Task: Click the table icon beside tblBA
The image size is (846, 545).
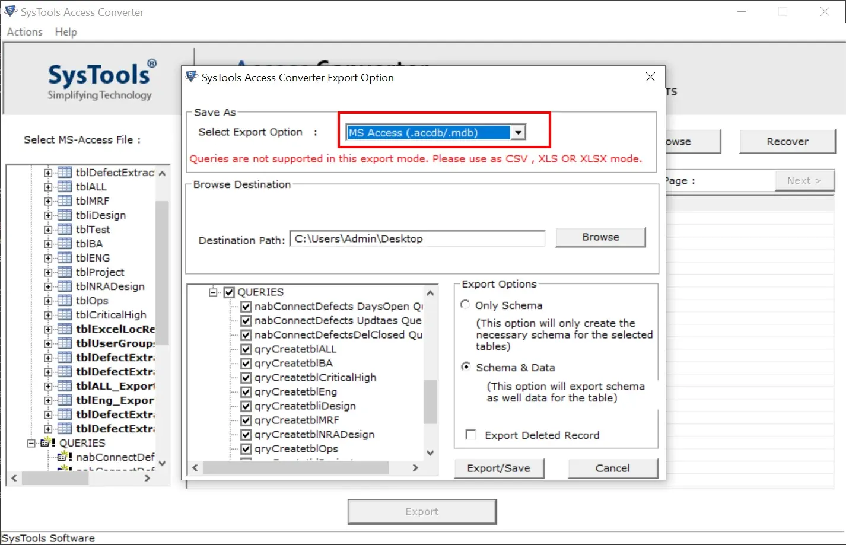Action: tap(65, 244)
